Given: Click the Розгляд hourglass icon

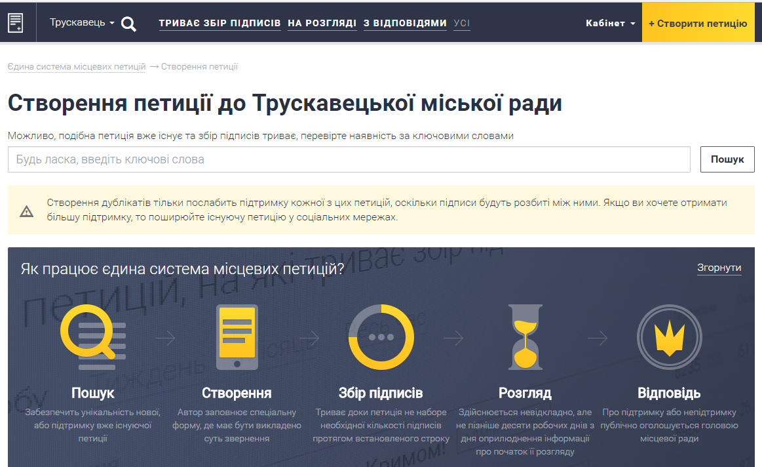Looking at the screenshot, I should tap(525, 337).
